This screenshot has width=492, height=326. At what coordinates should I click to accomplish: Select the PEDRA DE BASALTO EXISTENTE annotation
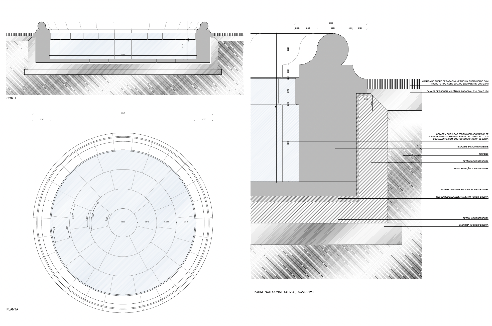pyautogui.click(x=472, y=147)
